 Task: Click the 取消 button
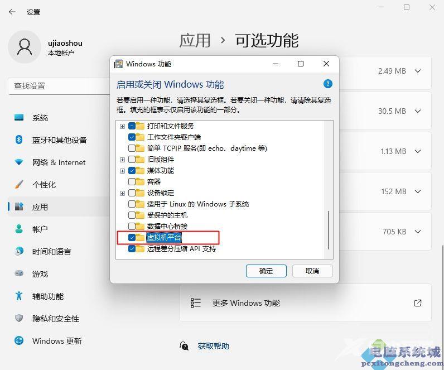312,271
